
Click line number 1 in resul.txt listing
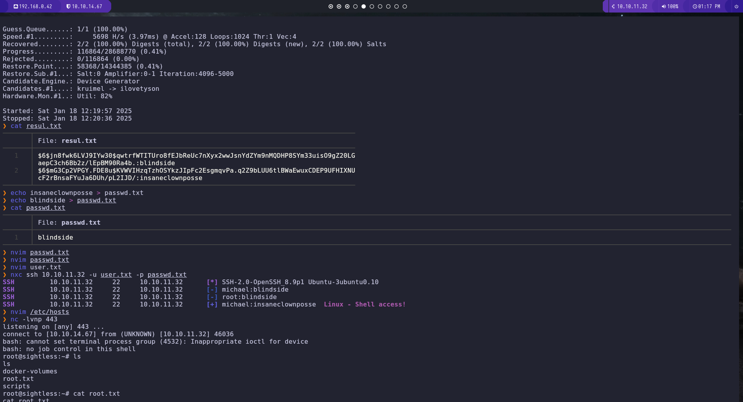click(16, 156)
